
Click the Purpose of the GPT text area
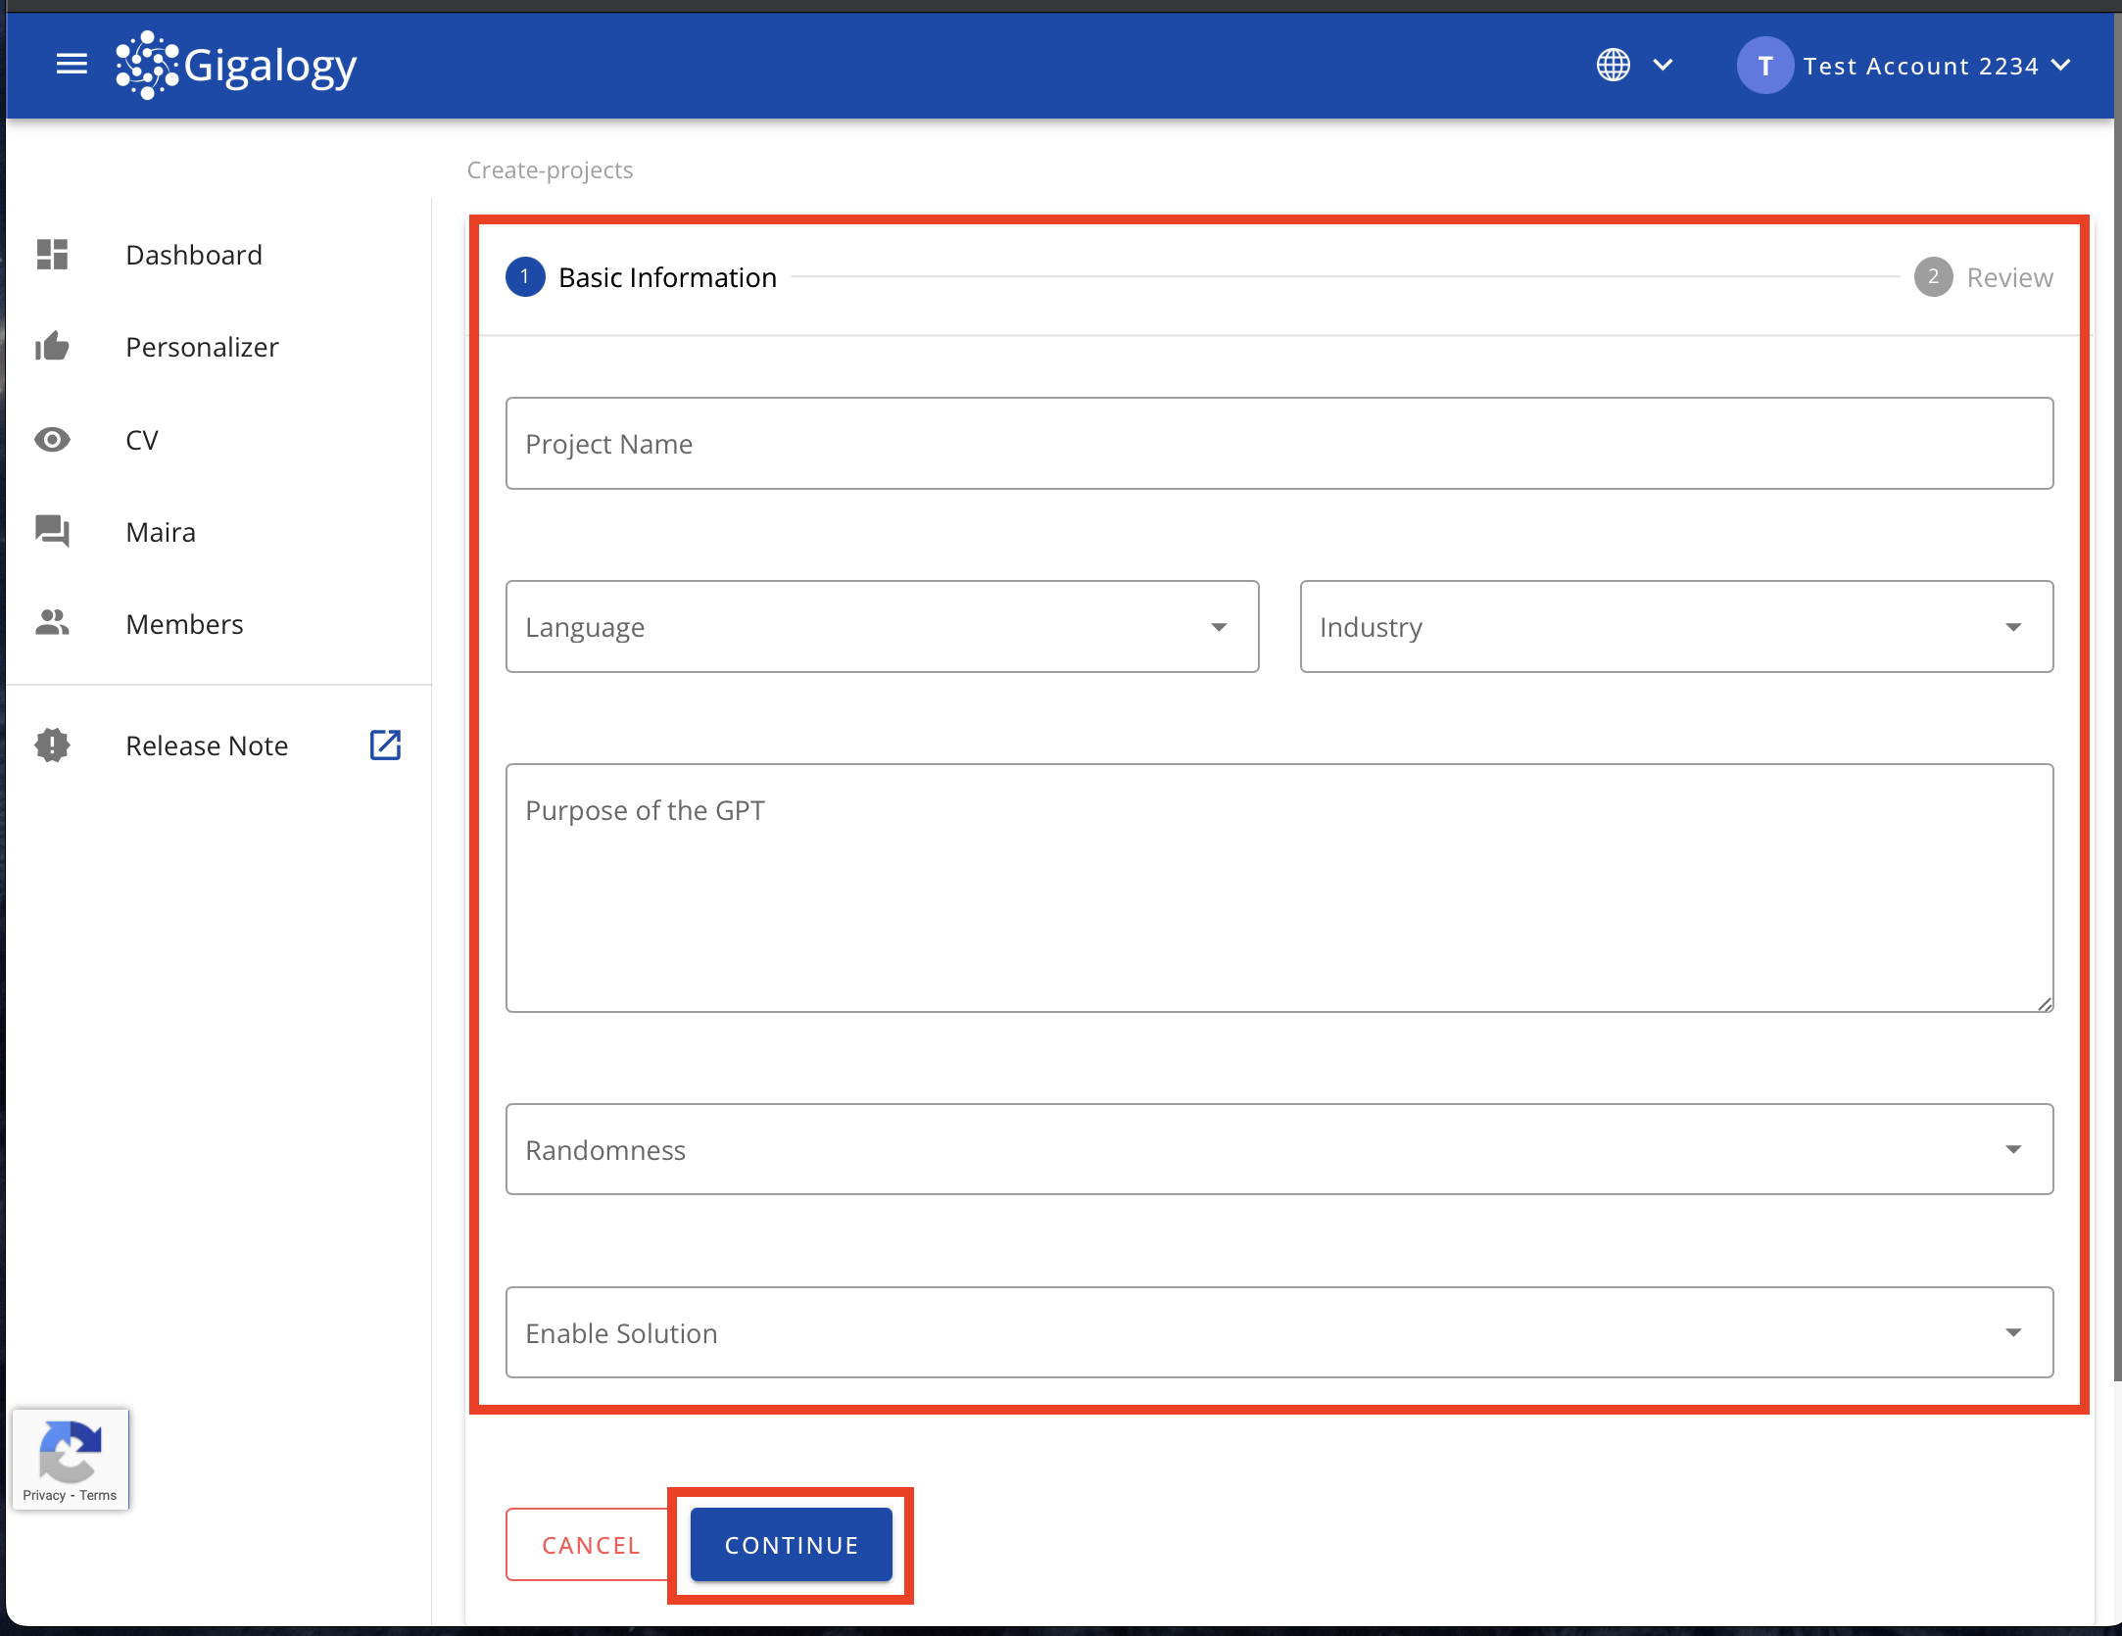click(x=1280, y=887)
